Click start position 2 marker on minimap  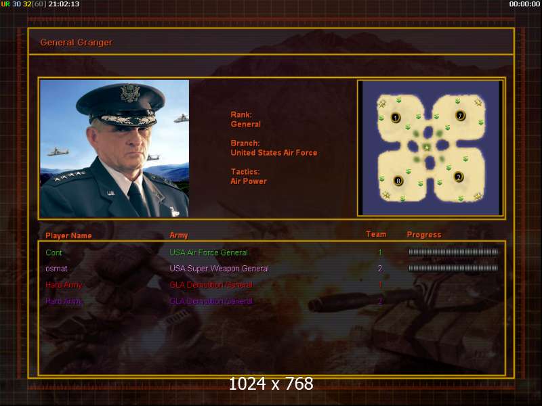pos(459,177)
